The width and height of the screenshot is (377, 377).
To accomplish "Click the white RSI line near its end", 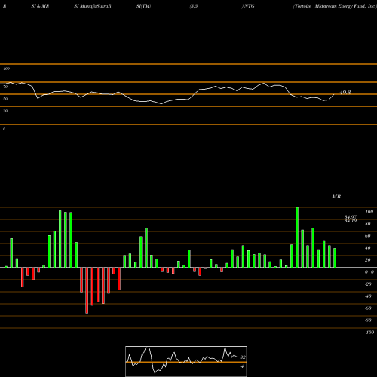I will pyautogui.click(x=332, y=97).
